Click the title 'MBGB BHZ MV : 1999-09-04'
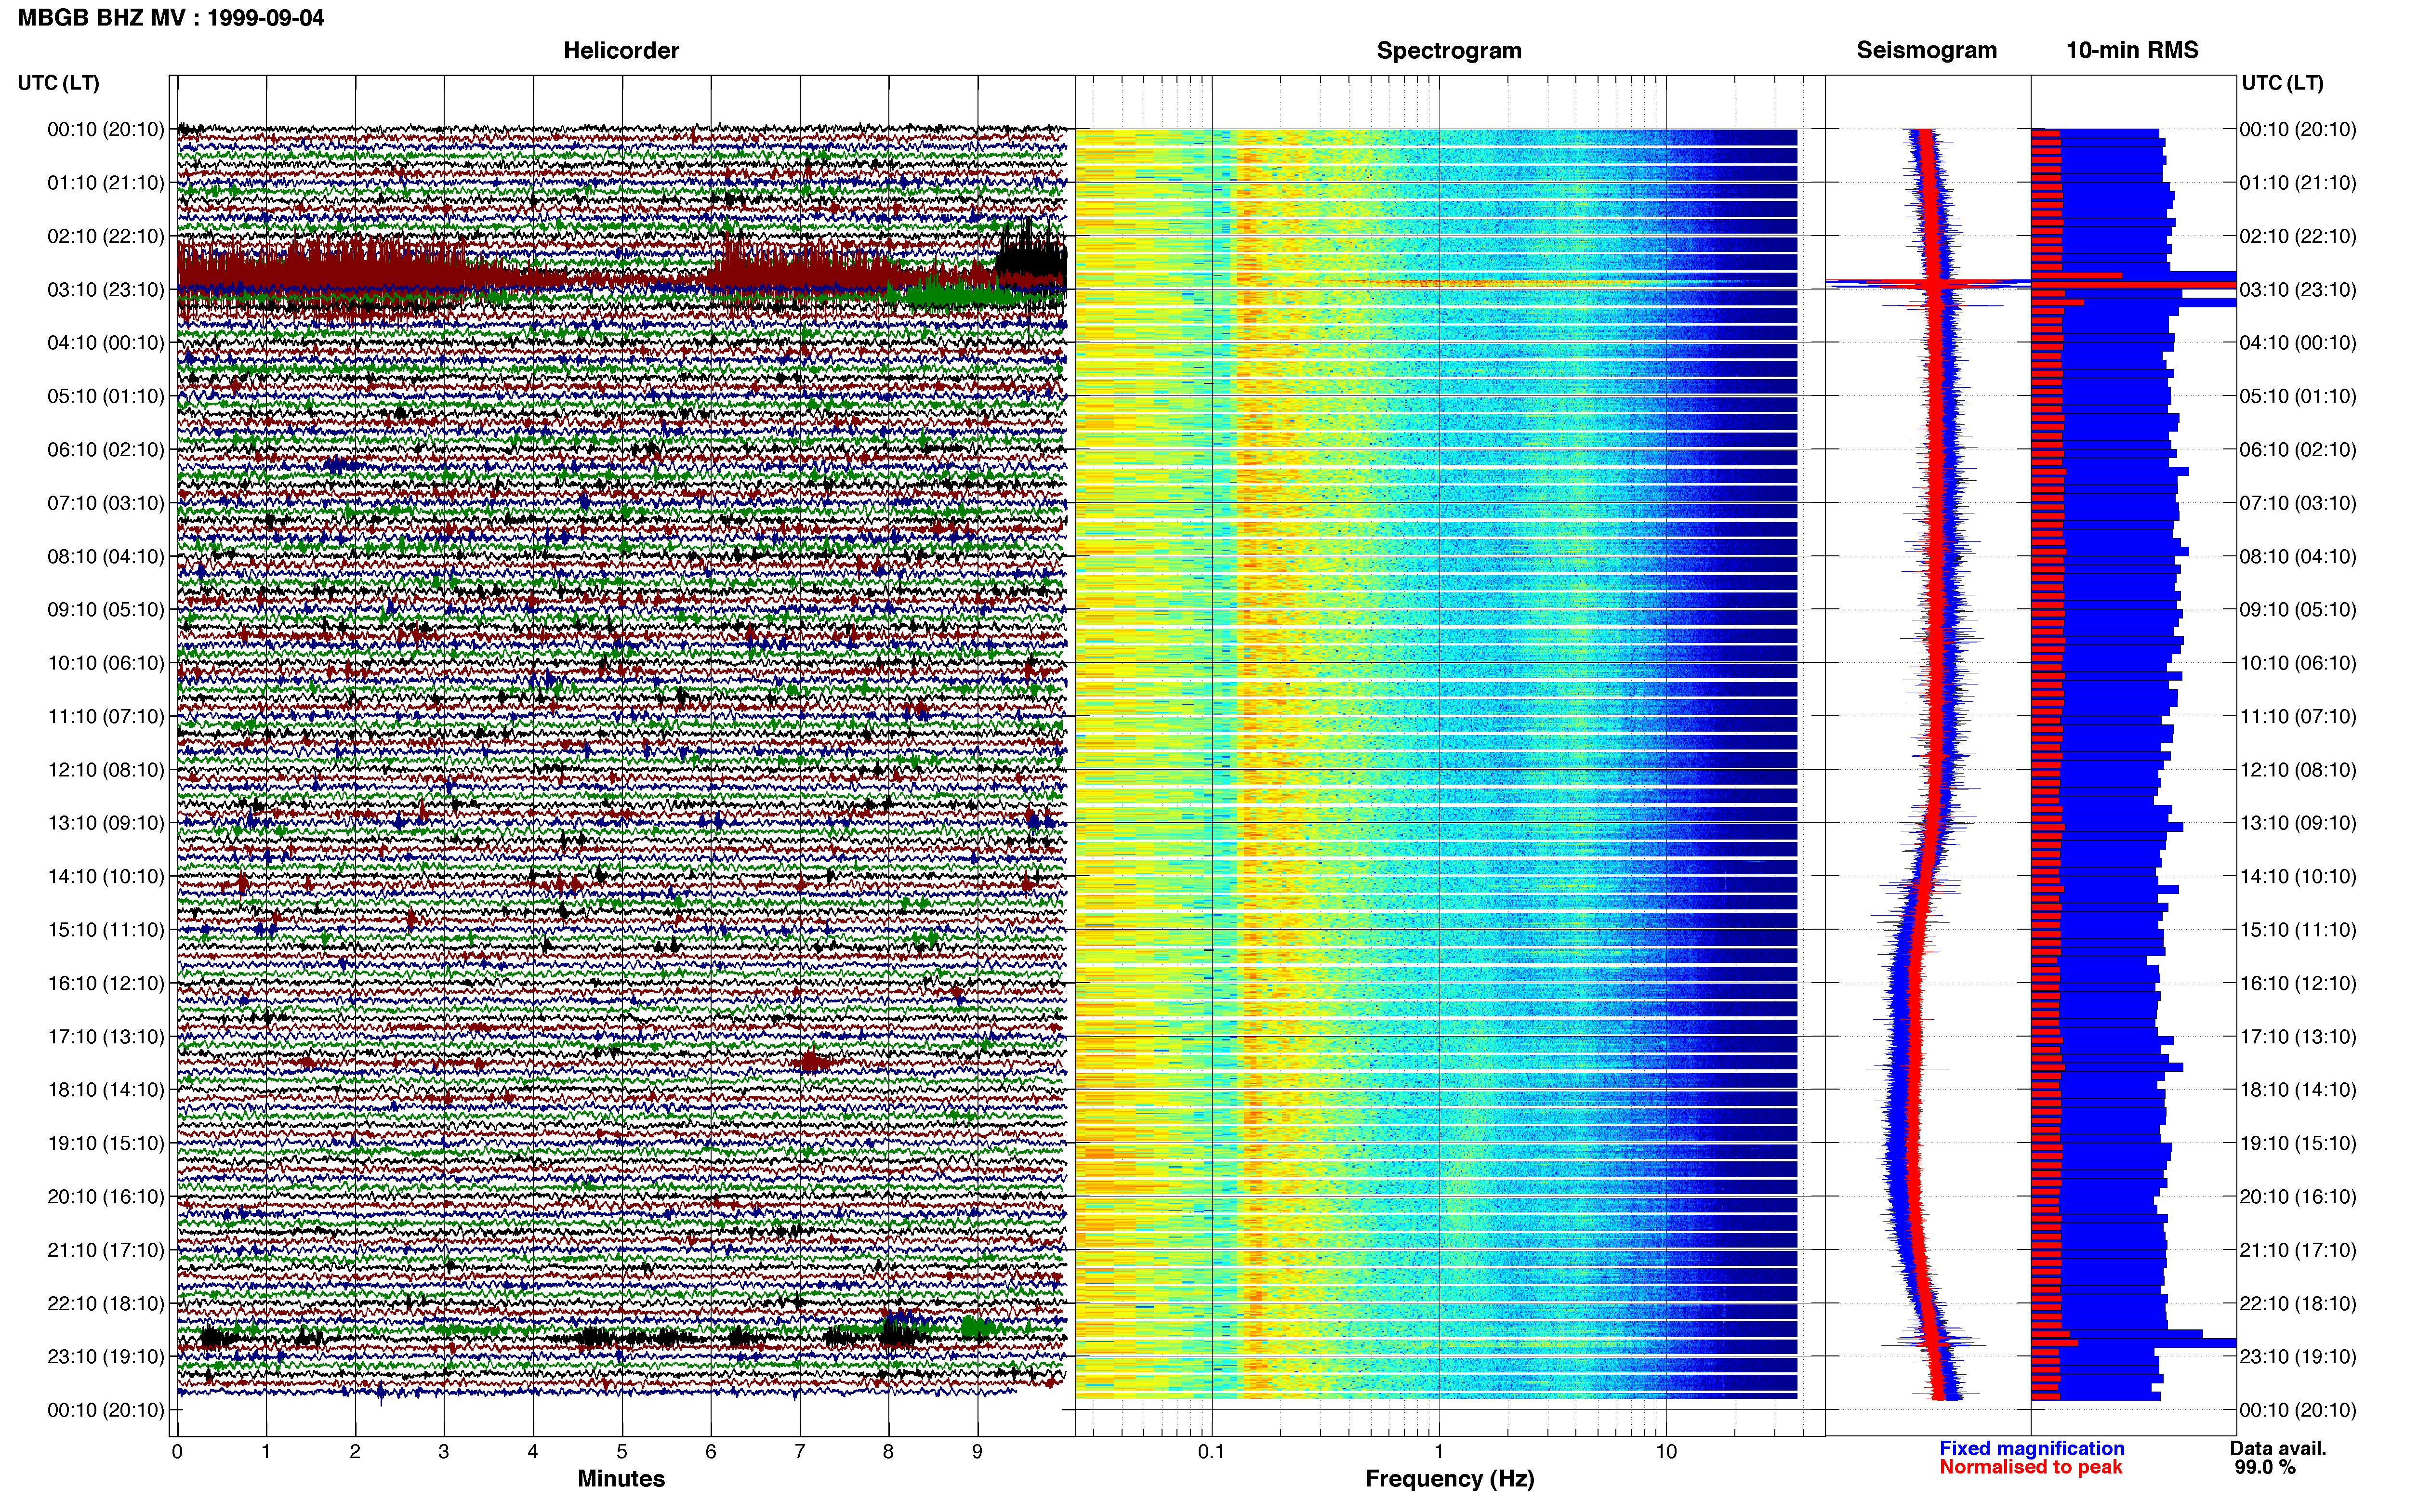Image resolution: width=2418 pixels, height=1512 pixels. pyautogui.click(x=171, y=17)
